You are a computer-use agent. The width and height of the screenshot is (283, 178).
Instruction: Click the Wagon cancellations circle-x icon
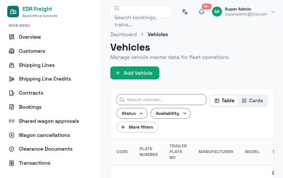tap(12, 135)
